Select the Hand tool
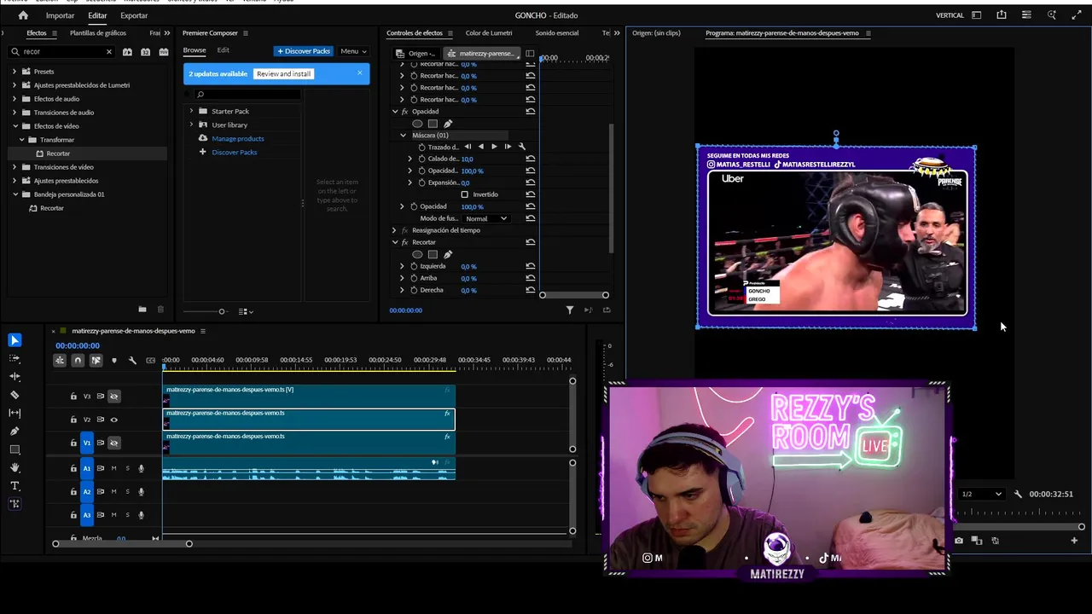The width and height of the screenshot is (1092, 614). click(15, 467)
